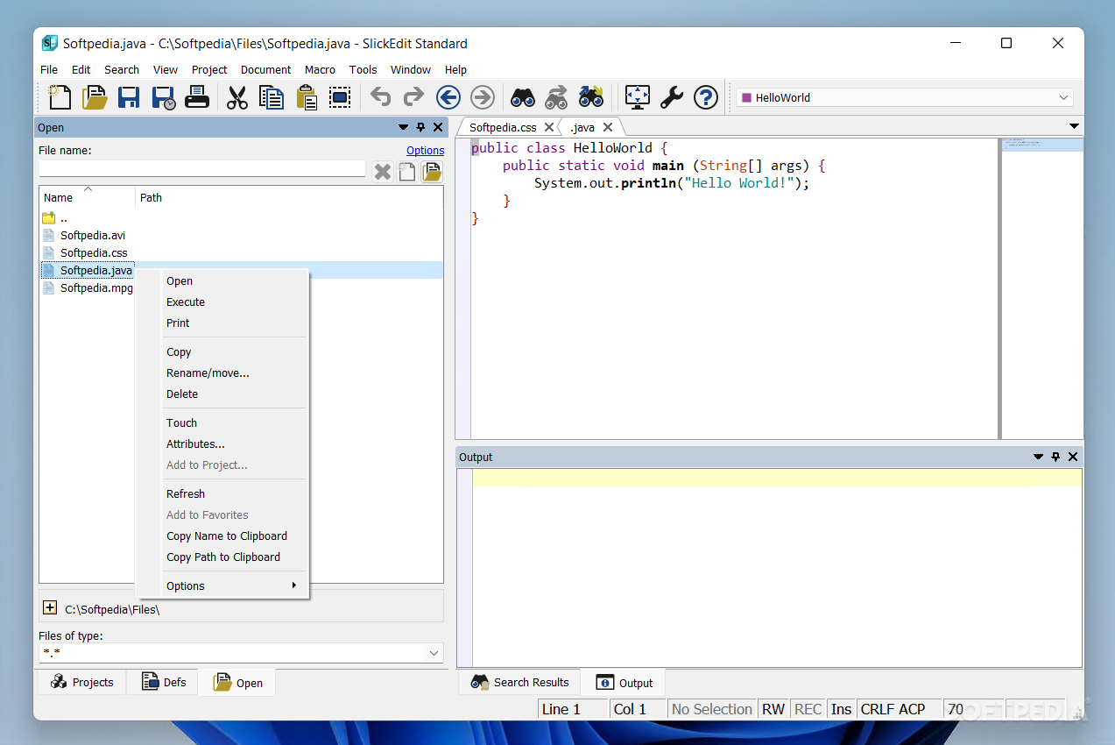Image resolution: width=1115 pixels, height=745 pixels.
Task: Click the Undo arrow icon
Action: click(x=380, y=97)
